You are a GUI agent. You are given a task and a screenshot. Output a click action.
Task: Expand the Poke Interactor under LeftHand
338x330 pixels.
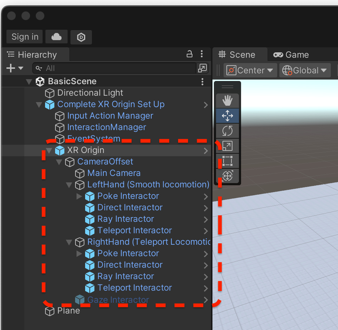click(x=78, y=196)
